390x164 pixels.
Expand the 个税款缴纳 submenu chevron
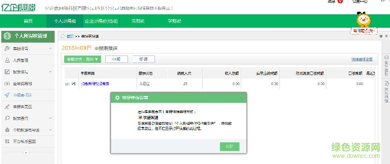coord(50,130)
